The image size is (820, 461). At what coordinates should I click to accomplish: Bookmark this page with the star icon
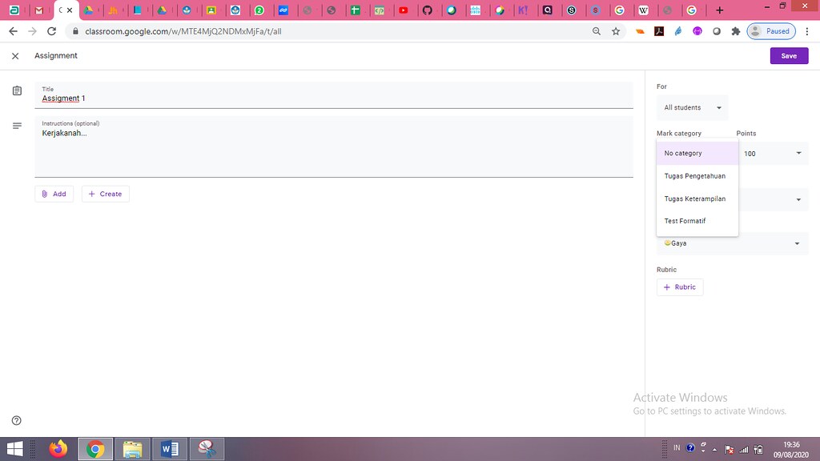(616, 31)
